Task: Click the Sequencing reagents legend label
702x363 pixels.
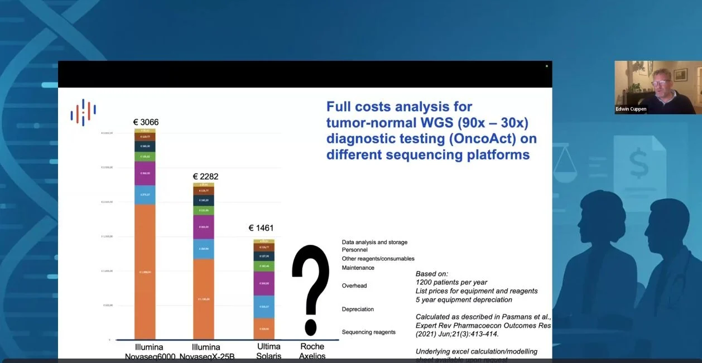Action: coord(368,332)
